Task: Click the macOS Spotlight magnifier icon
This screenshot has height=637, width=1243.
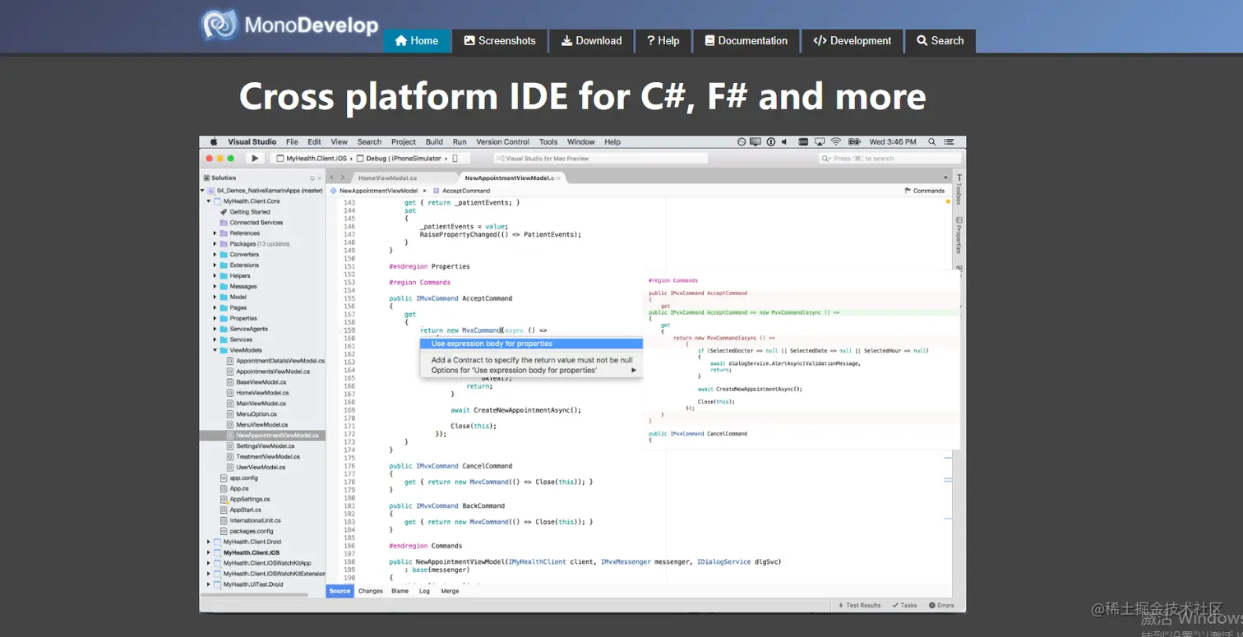Action: pyautogui.click(x=931, y=141)
